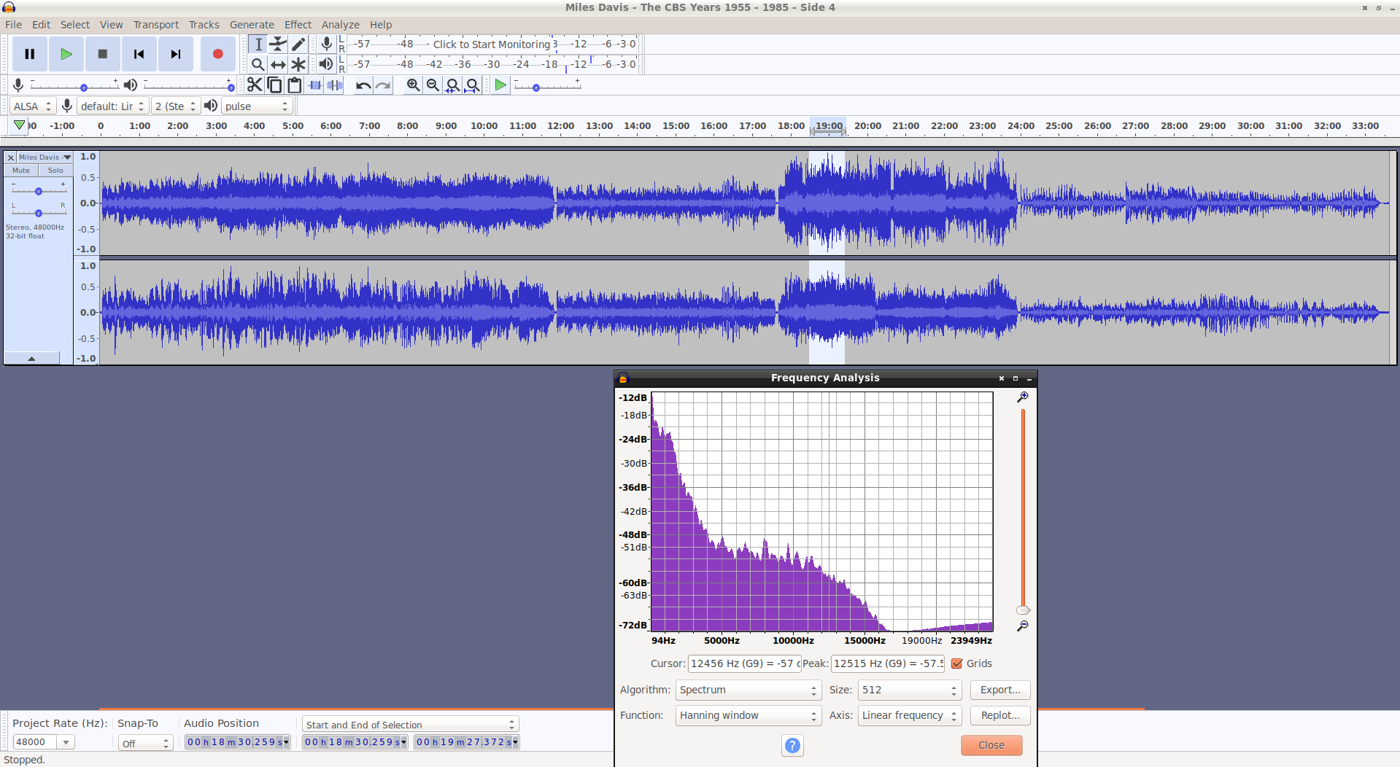This screenshot has height=767, width=1400.
Task: Zoom in on the waveform
Action: click(413, 85)
